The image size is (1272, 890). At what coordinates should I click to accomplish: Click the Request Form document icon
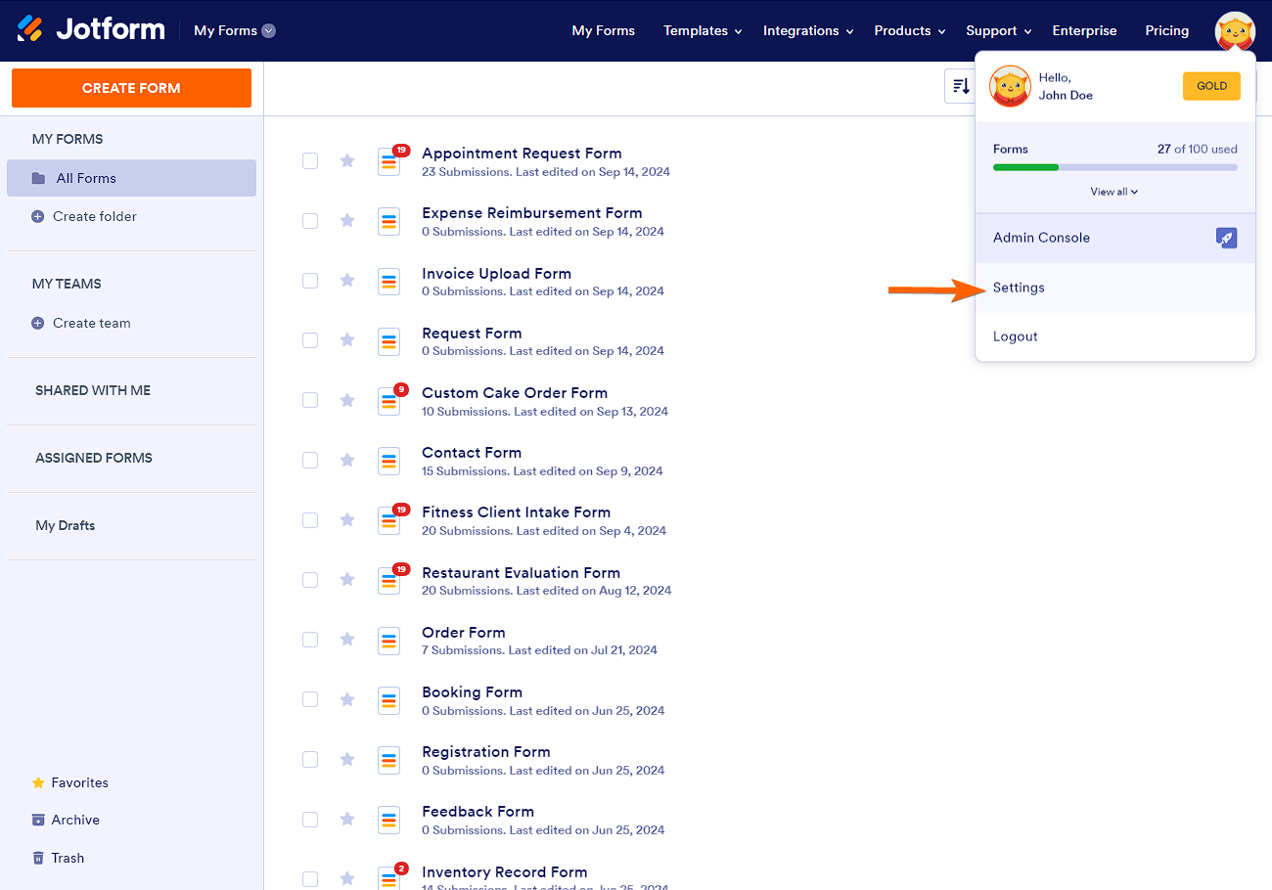pyautogui.click(x=389, y=340)
